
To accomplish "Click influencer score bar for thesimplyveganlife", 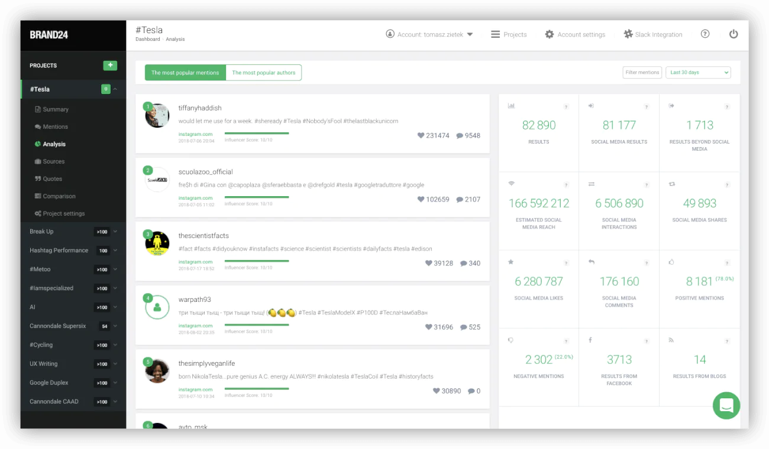I will pos(257,388).
